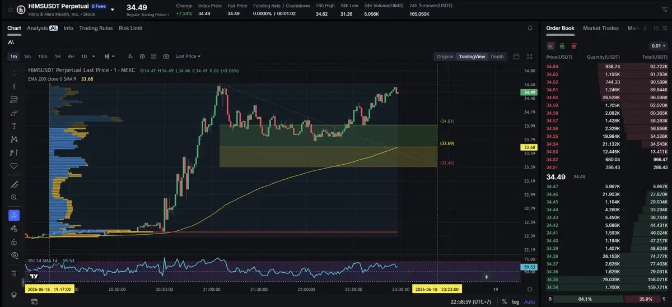Viewport: 672px width, 307px height.
Task: Open order book settings sliders icon
Action: (x=665, y=28)
